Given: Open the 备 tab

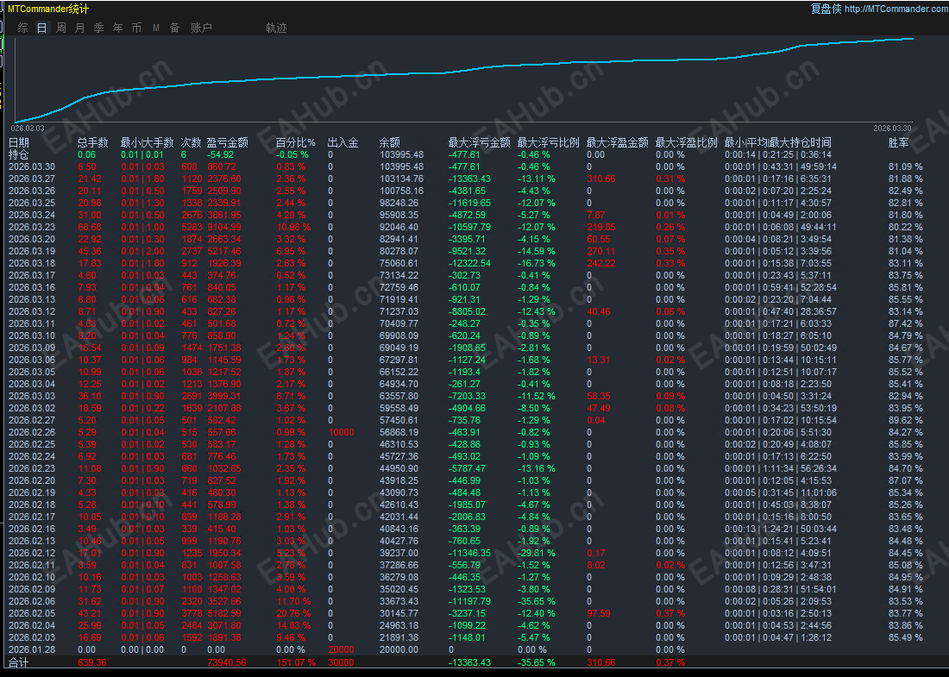Looking at the screenshot, I should tap(174, 28).
